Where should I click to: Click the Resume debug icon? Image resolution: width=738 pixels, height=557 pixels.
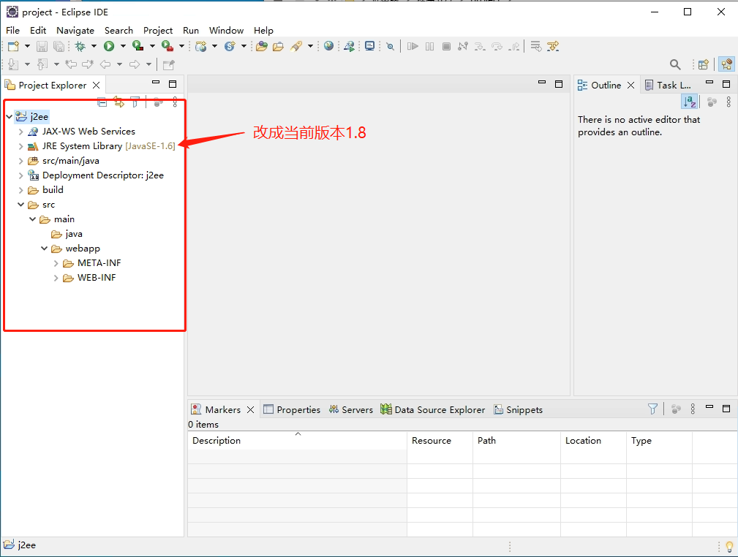click(x=413, y=46)
